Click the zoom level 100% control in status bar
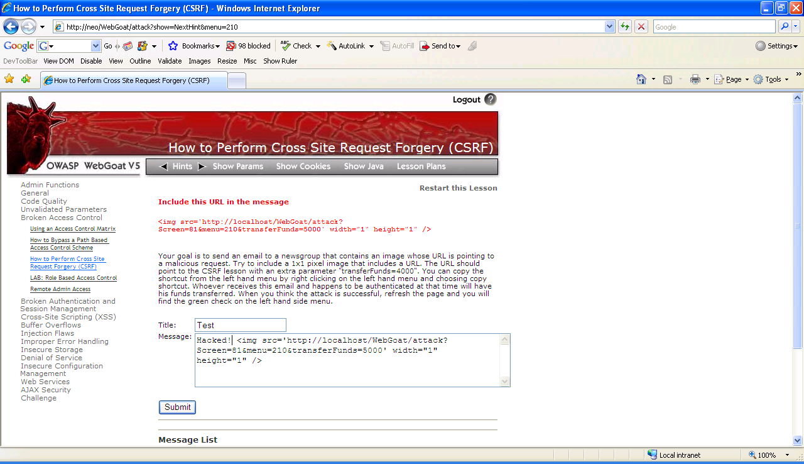The width and height of the screenshot is (804, 464). coord(763,455)
